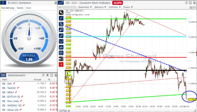This screenshot has width=197, height=112.
Task: Open the DB - Dow Jones row
Action: 29,101
